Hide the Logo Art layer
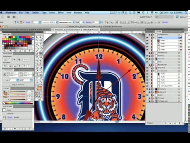Viewport: 190px width, 143px height. (147, 59)
